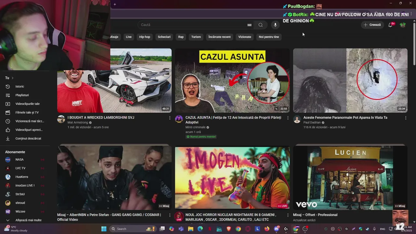Open the LVC TV channel subscription

tap(24, 168)
